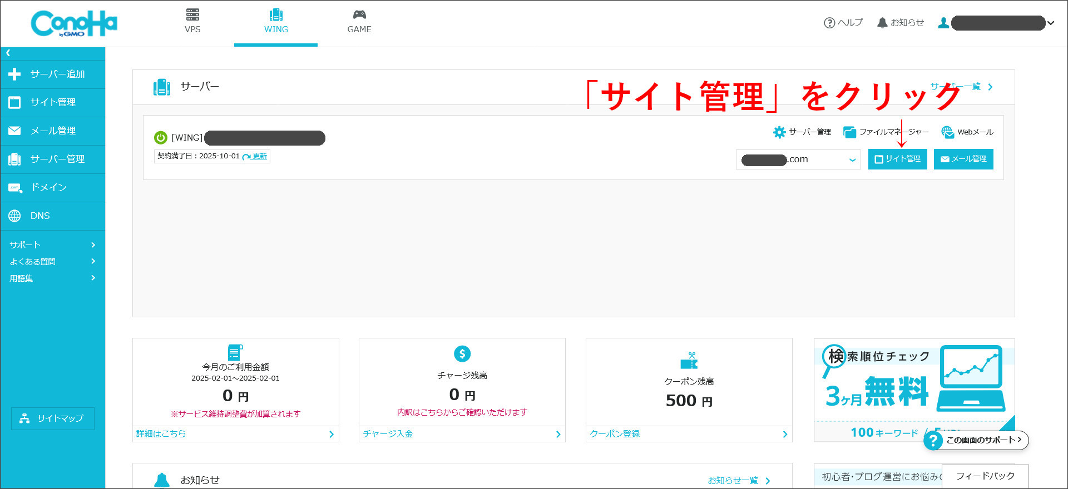
Task: Click the サーバー追加 plus icon in sidebar
Action: (14, 74)
